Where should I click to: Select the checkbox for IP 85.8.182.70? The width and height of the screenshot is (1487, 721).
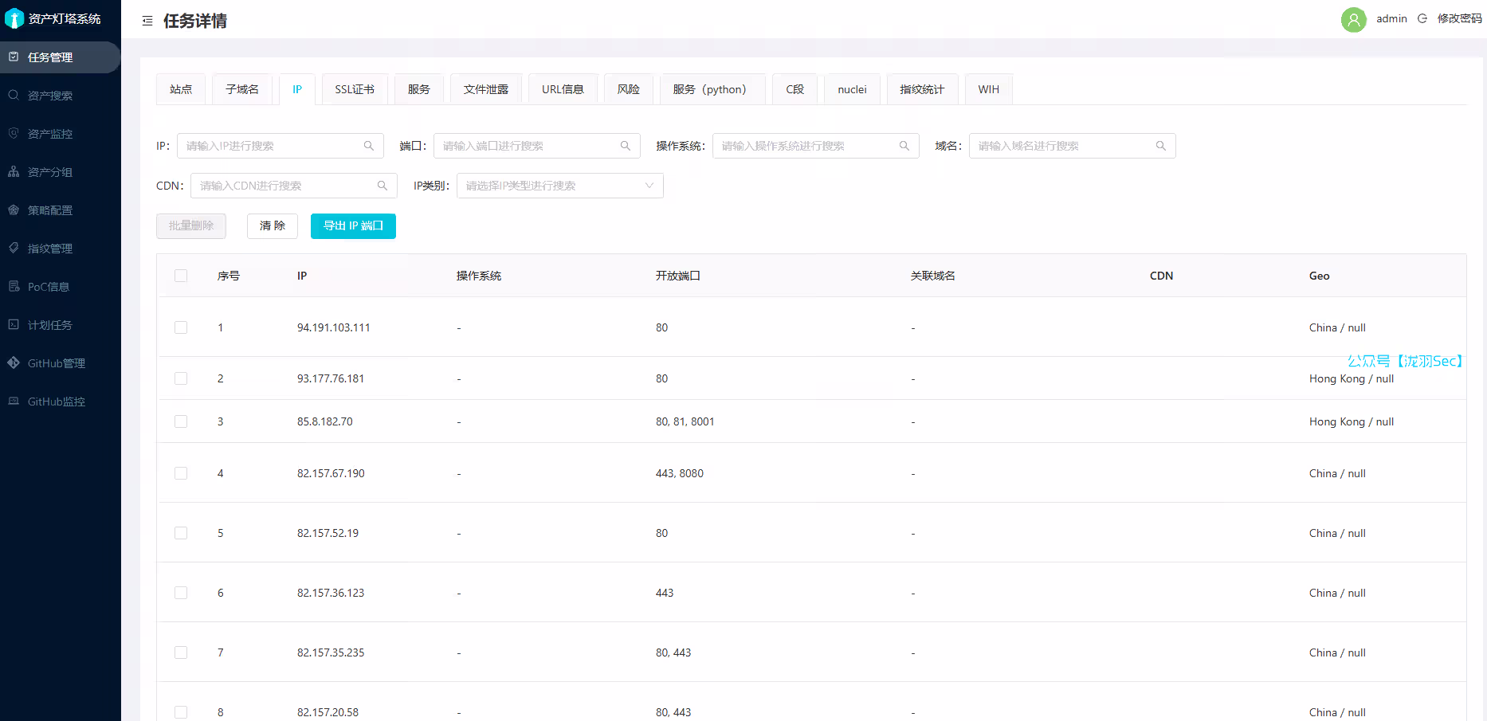(181, 421)
